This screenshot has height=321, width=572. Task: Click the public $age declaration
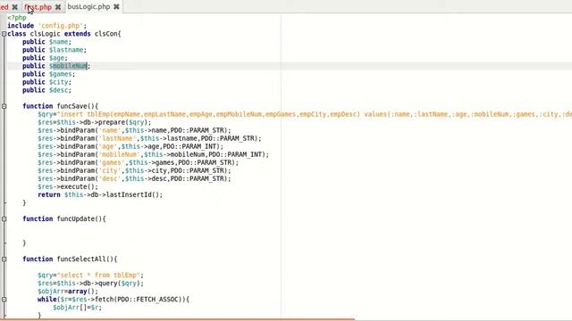click(45, 58)
